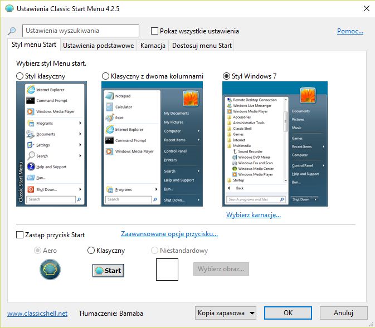This screenshot has height=328, width=375.
Task: Click Sound Recorder icon in Windows 7 preview
Action: (x=235, y=151)
